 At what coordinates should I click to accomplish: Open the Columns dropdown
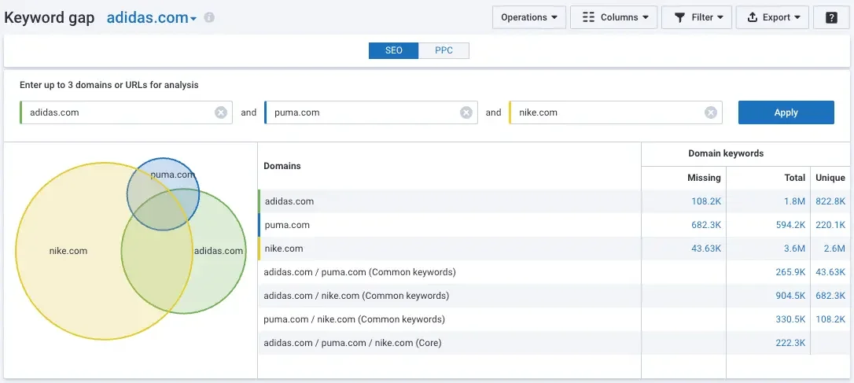[x=614, y=17]
